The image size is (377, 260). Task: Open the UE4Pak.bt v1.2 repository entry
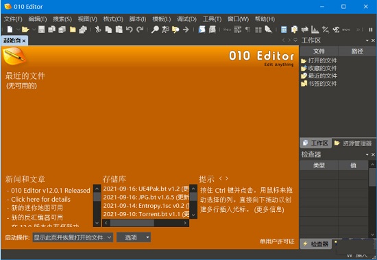[x=146, y=189]
